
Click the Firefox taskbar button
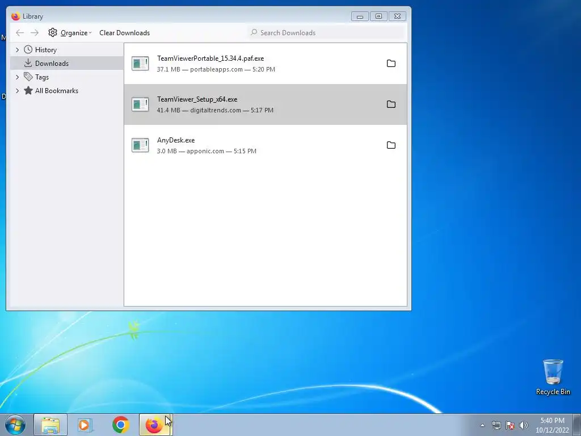coord(155,425)
